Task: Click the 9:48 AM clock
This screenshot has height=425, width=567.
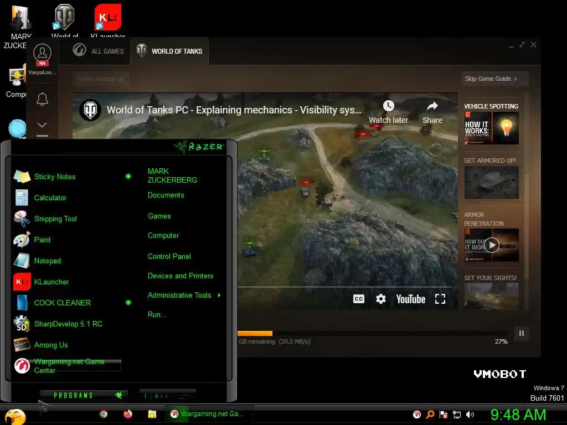Action: pos(518,415)
